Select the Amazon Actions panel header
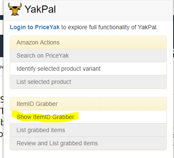Image resolution: width=174 pixels, height=158 pixels. click(88, 42)
